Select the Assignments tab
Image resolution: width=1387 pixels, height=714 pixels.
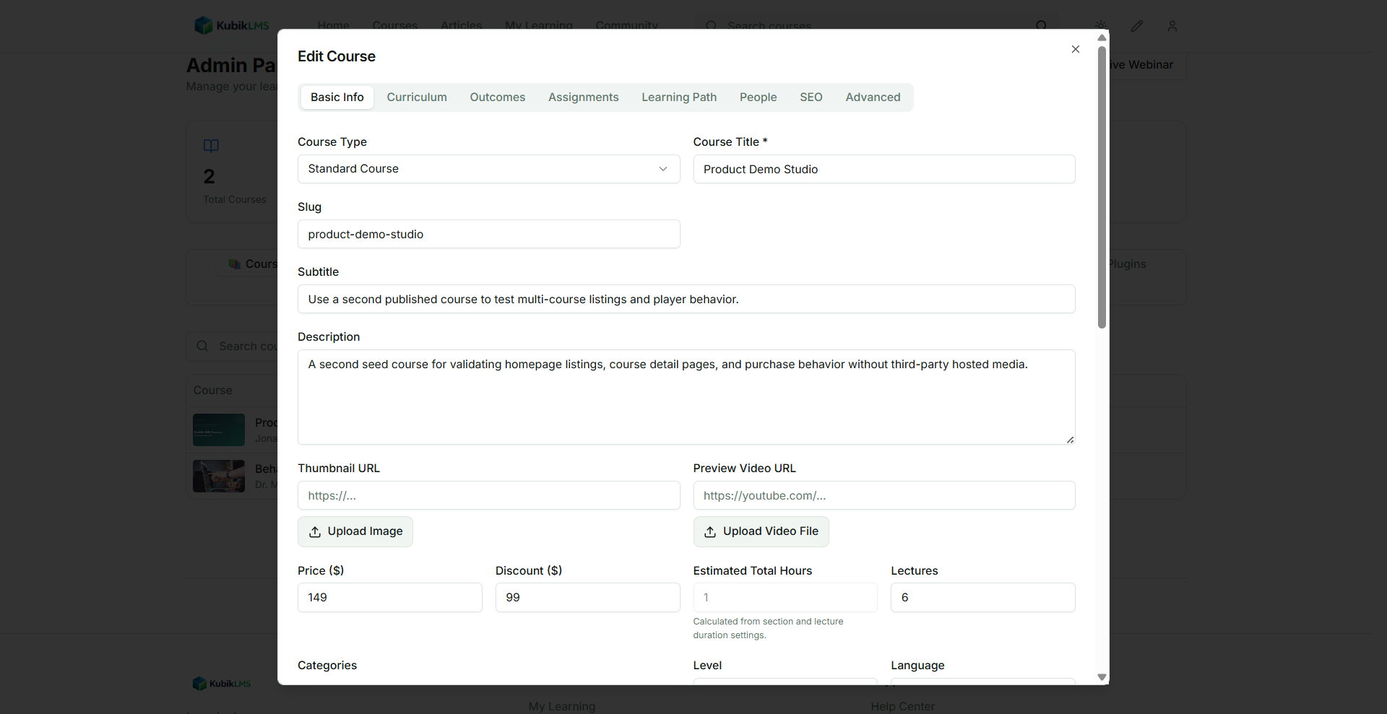[x=583, y=97]
